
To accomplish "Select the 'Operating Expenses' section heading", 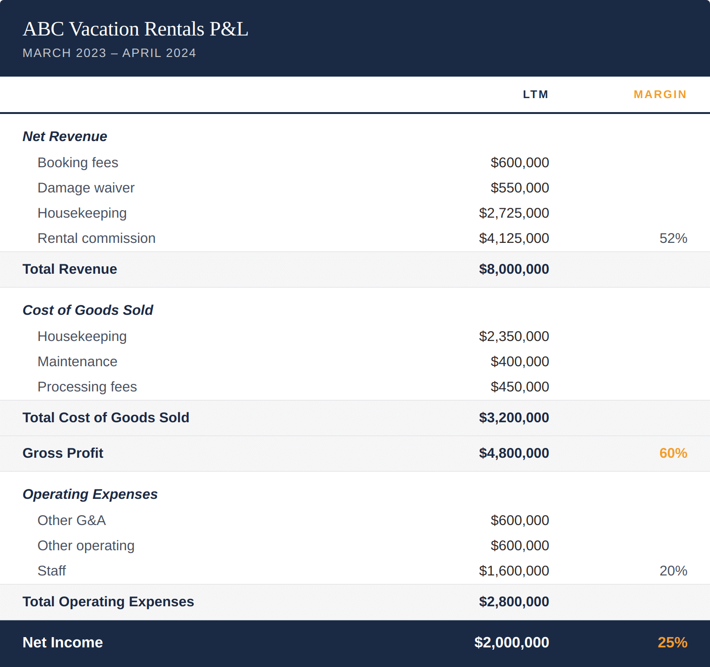I will tap(90, 494).
